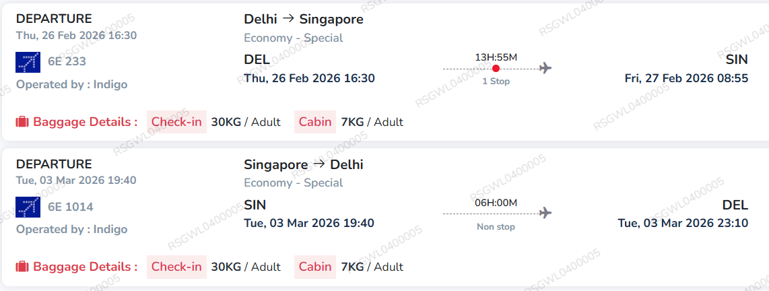Click flight number 6E 1014
The width and height of the screenshot is (769, 291).
click(x=71, y=207)
